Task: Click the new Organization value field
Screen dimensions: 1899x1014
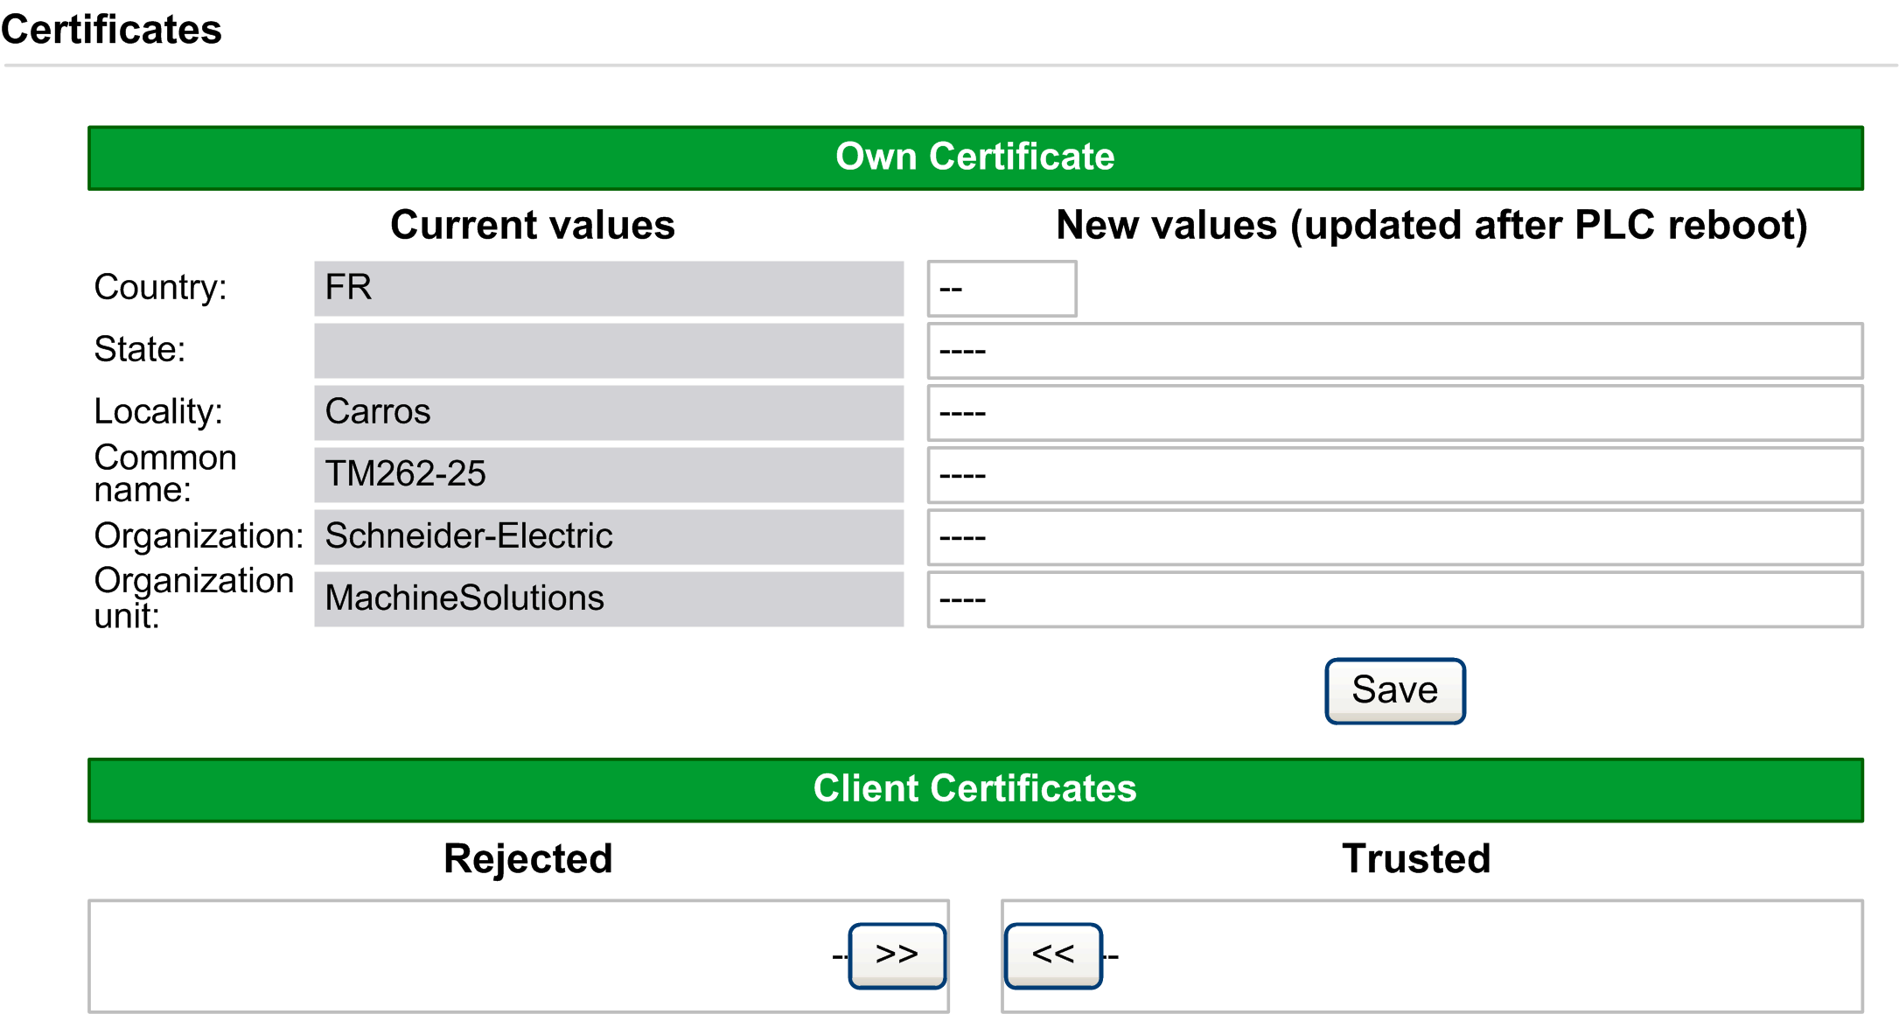Action: tap(1394, 537)
